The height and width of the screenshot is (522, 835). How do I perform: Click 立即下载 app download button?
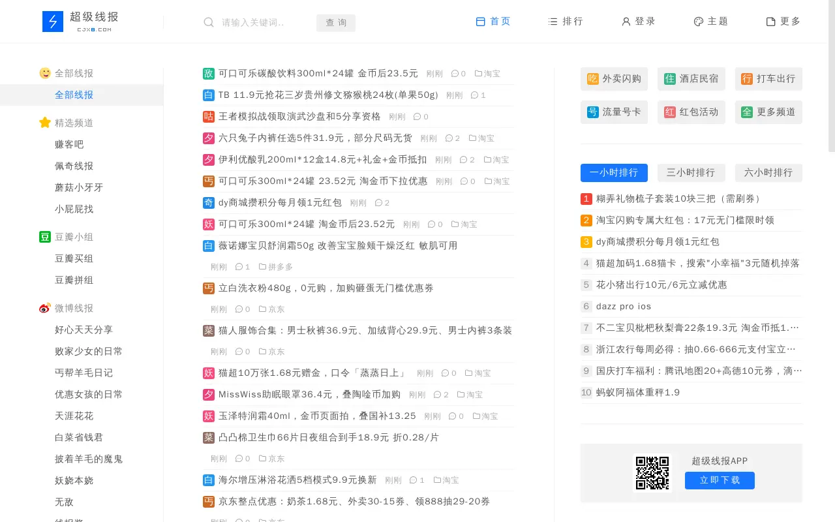point(720,480)
